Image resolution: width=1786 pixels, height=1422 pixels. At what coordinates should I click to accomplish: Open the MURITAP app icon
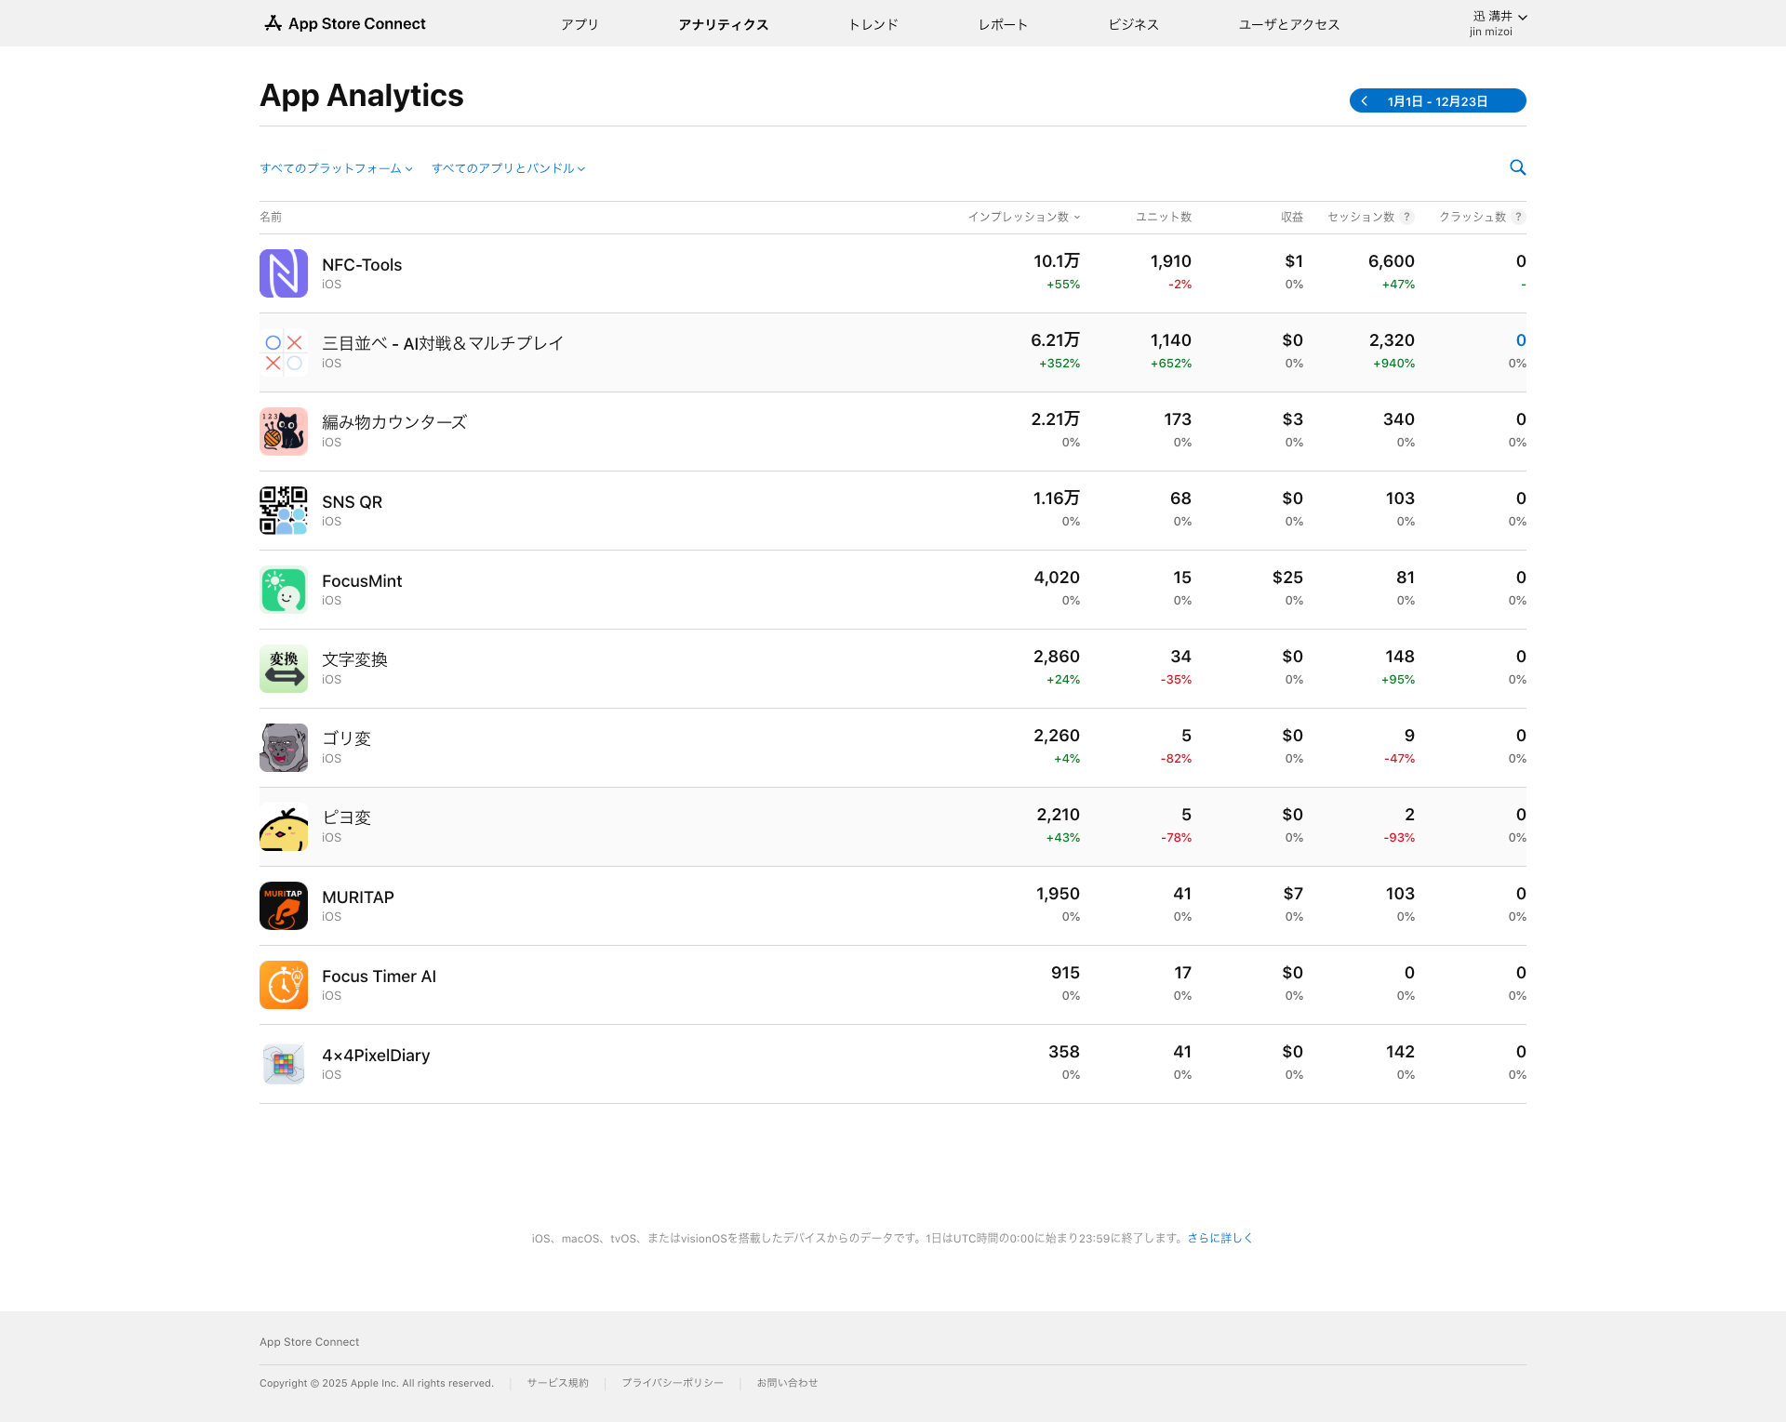point(283,905)
